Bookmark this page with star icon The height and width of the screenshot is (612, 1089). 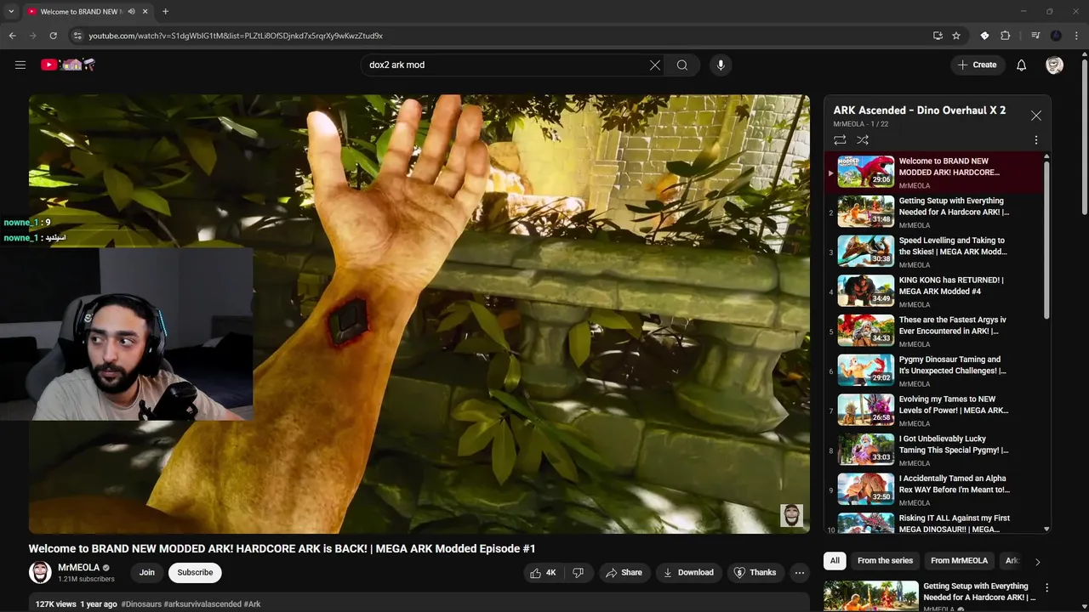click(x=956, y=36)
